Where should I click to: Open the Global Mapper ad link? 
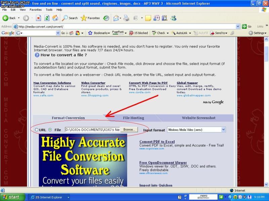pos(187,83)
